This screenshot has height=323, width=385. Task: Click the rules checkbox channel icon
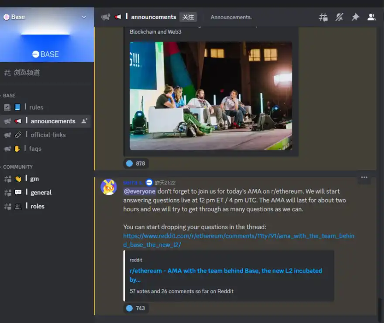(x=7, y=107)
